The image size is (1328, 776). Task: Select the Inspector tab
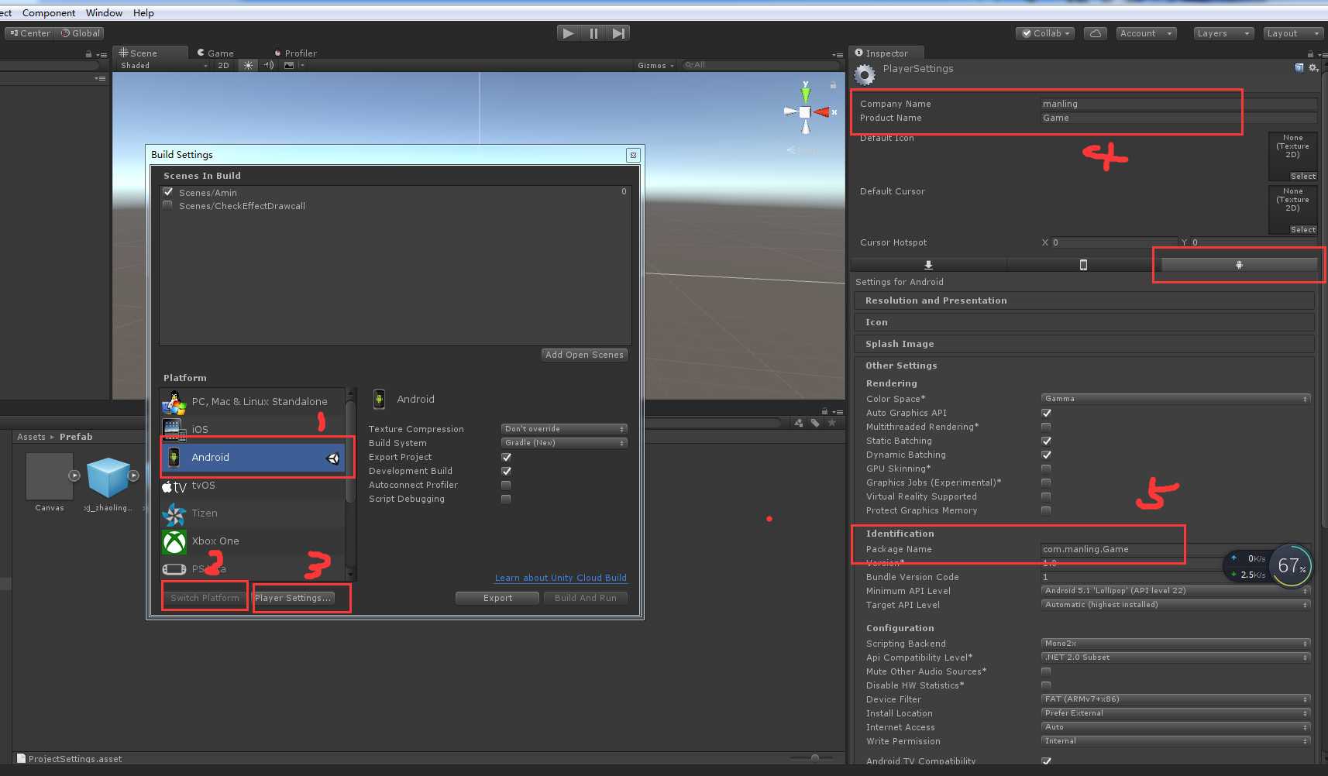(886, 53)
